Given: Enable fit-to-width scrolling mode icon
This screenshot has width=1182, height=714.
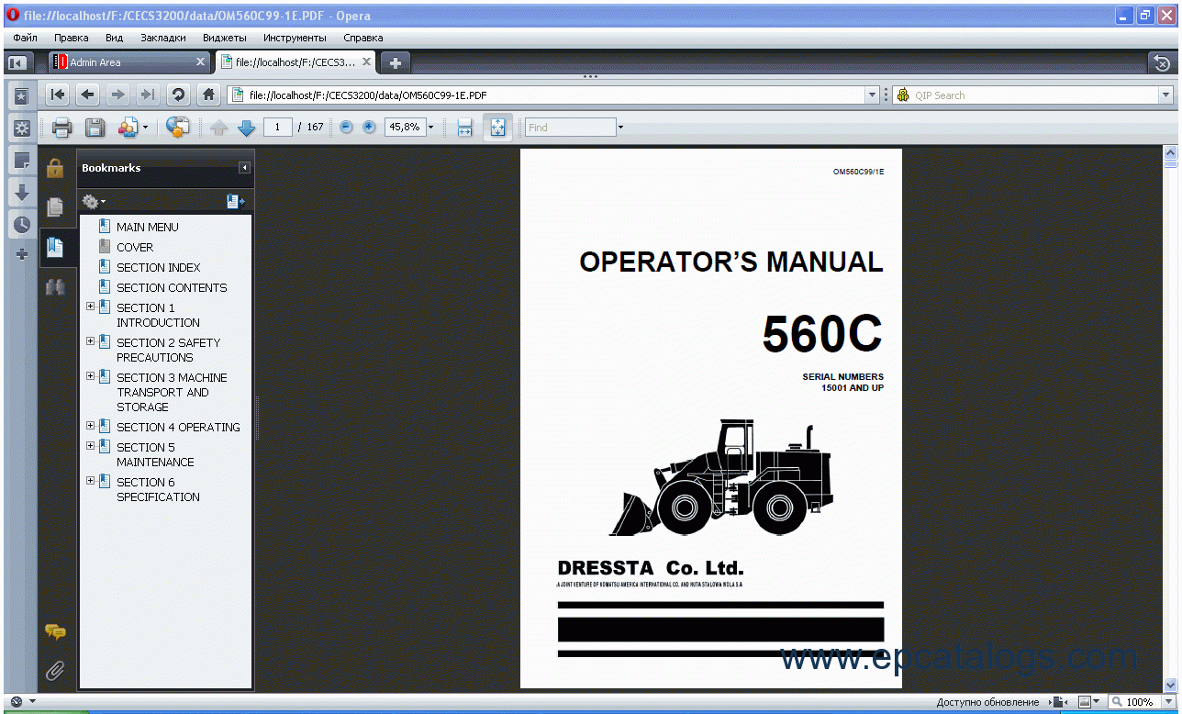Looking at the screenshot, I should 464,128.
